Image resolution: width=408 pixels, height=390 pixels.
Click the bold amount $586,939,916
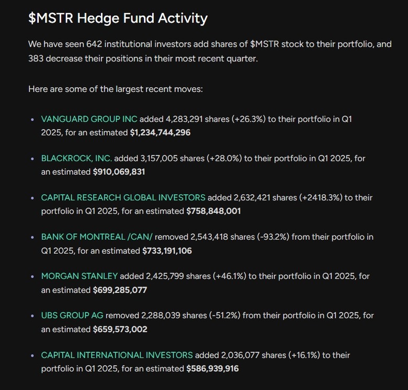[212, 369]
